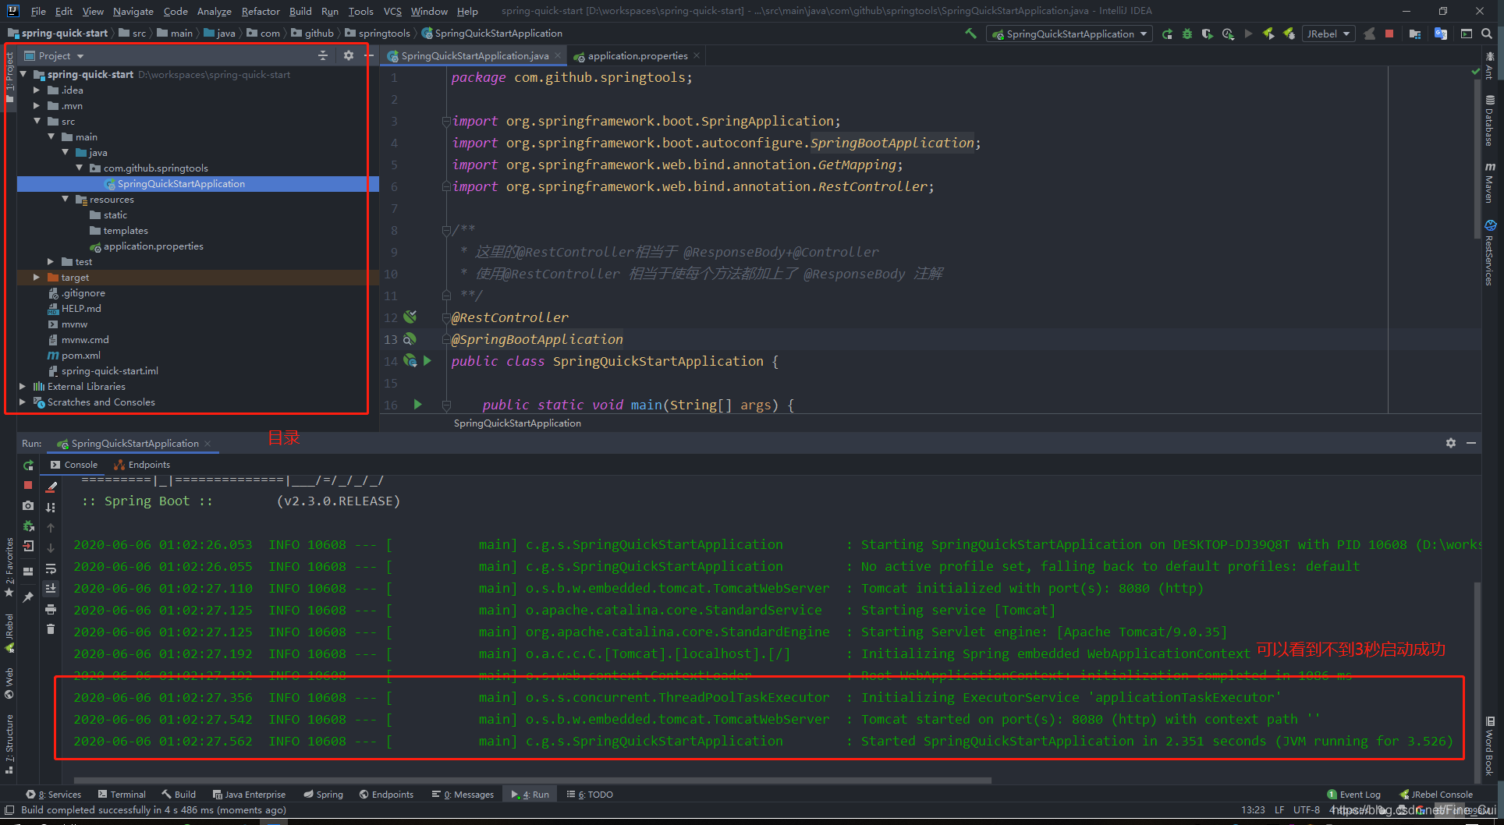Open Project panel settings gear
The height and width of the screenshot is (825, 1504).
tap(349, 55)
